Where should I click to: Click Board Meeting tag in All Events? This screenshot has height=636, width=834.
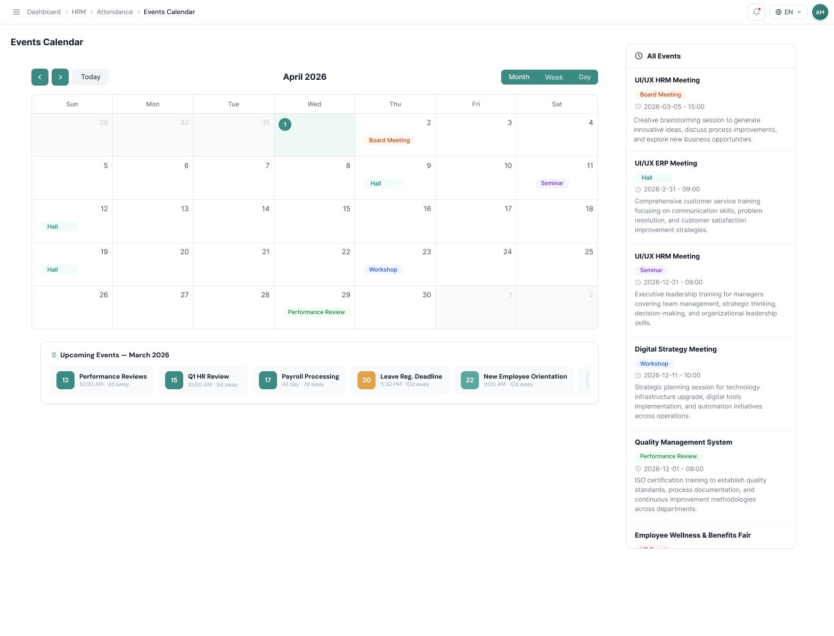[660, 95]
